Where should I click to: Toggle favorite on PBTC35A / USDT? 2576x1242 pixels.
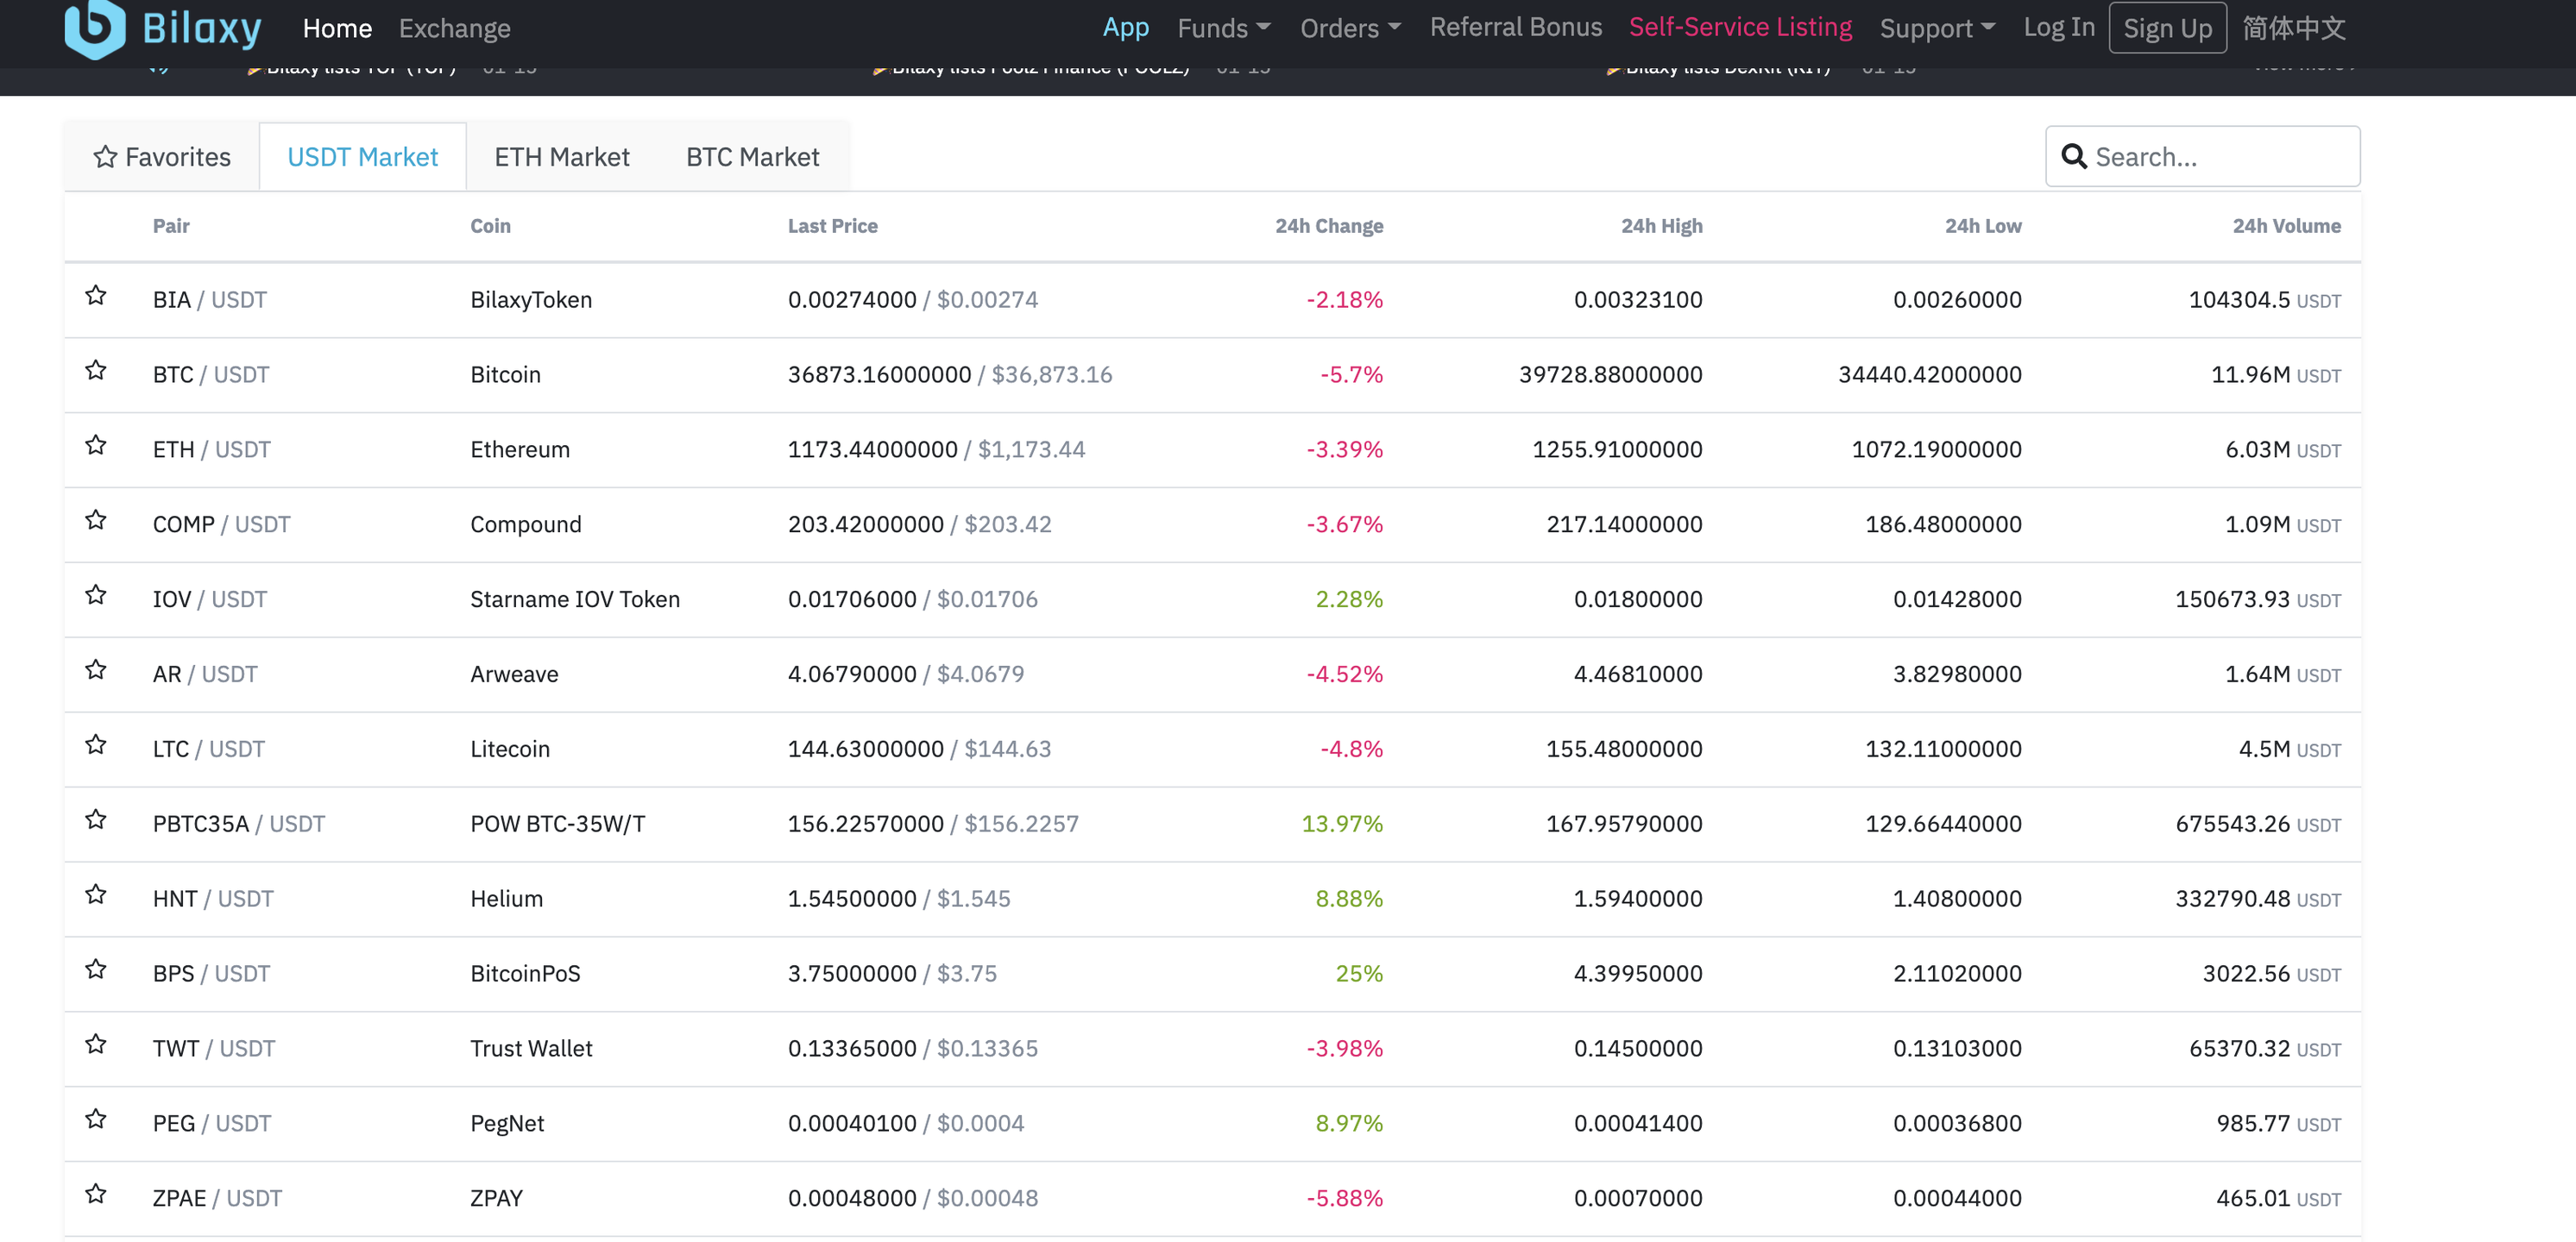(96, 820)
